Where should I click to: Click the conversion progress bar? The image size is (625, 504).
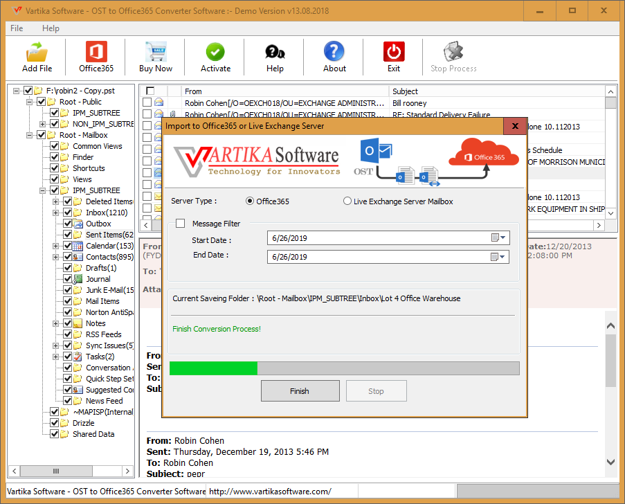pyautogui.click(x=345, y=368)
